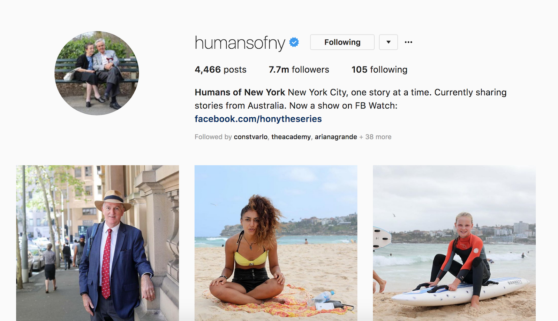Click the "Followed by" label text
The height and width of the screenshot is (321, 558).
(x=213, y=137)
